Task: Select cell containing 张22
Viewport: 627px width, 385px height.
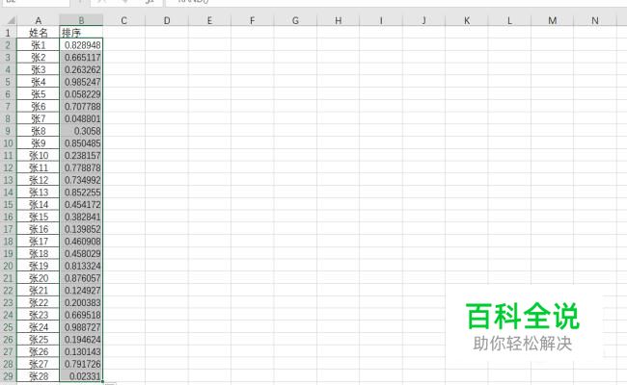Action: (x=38, y=303)
